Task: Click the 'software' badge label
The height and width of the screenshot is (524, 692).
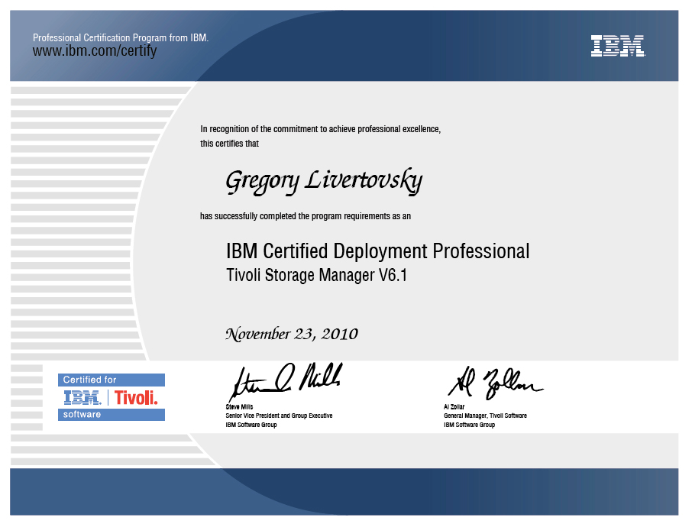Action: tap(82, 414)
